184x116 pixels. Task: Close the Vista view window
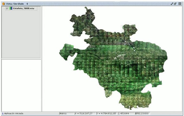pyautogui.click(x=180, y=4)
